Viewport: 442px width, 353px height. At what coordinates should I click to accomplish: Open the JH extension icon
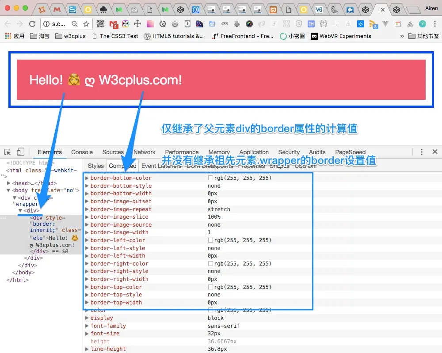311,24
